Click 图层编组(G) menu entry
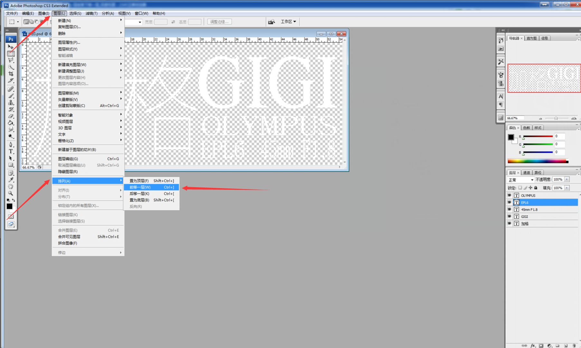The image size is (581, 348). pos(88,159)
